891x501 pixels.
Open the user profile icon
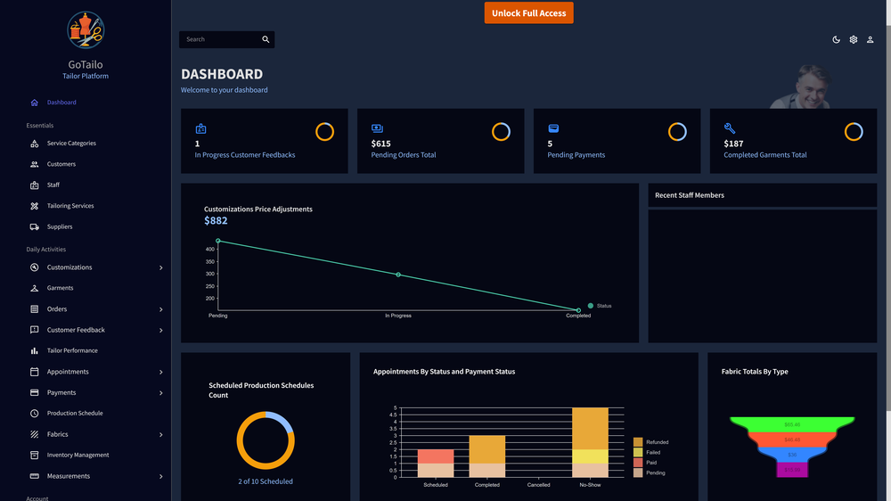[x=870, y=40]
